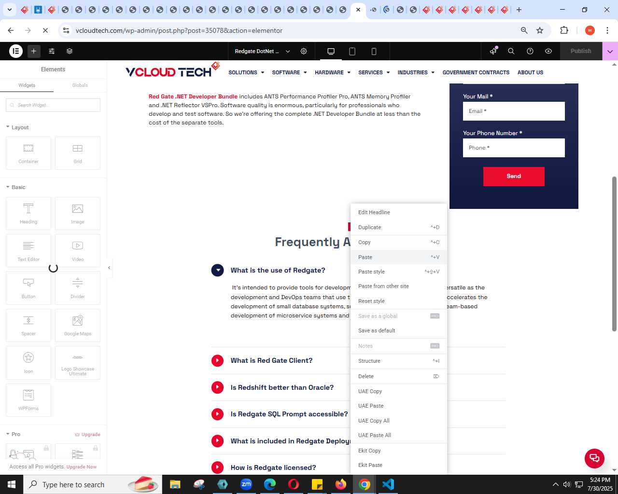The image size is (618, 494).
Task: Select the Grid widget
Action: click(x=78, y=153)
